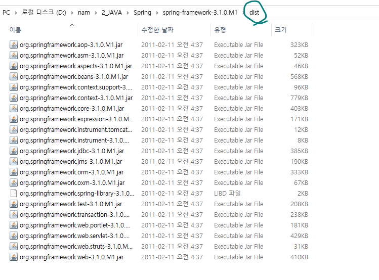Expand the chevron after PC in the address bar
This screenshot has width=379, height=280.
click(x=16, y=13)
